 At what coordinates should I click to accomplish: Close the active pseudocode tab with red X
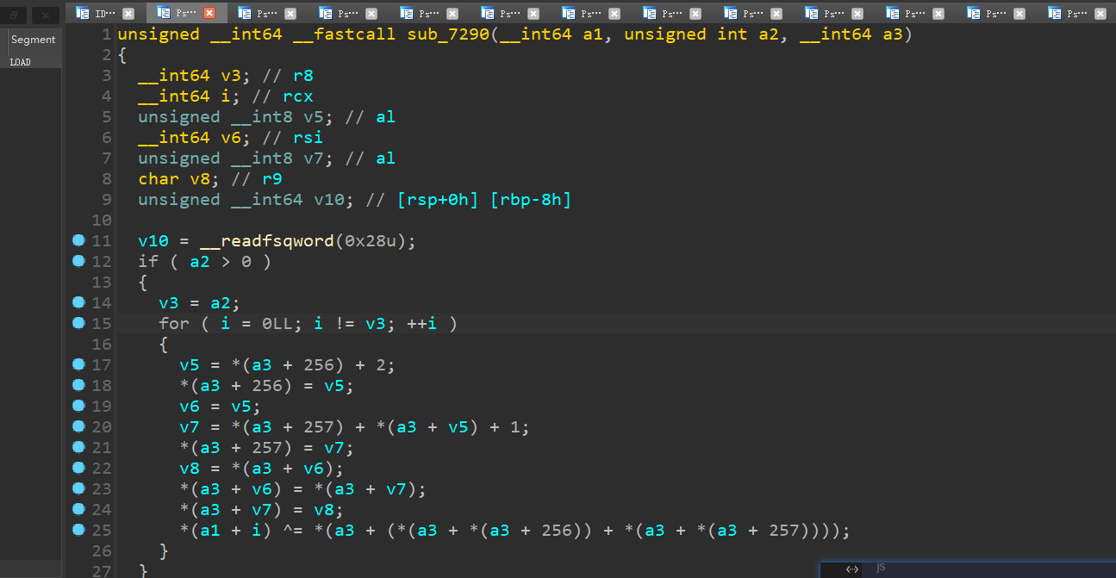pyautogui.click(x=209, y=14)
